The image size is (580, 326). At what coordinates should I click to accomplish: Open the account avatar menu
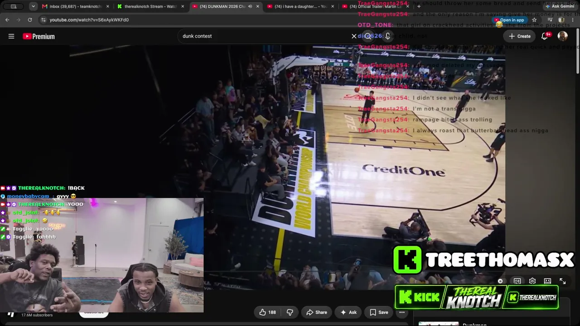[563, 36]
